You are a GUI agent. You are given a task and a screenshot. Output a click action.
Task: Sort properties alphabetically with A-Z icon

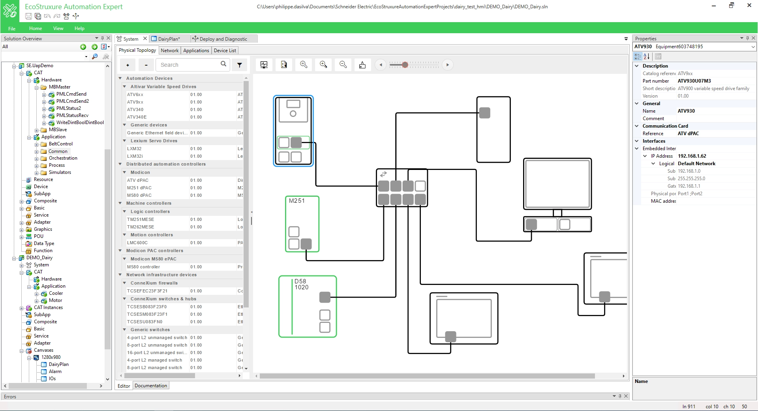point(646,57)
